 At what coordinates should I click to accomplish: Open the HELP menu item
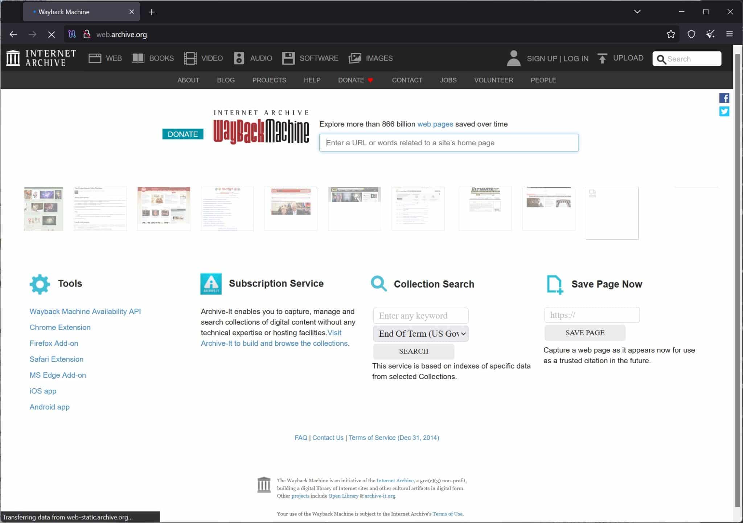[x=312, y=80]
